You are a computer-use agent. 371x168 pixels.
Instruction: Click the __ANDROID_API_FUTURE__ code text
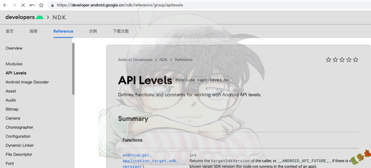click(x=304, y=161)
